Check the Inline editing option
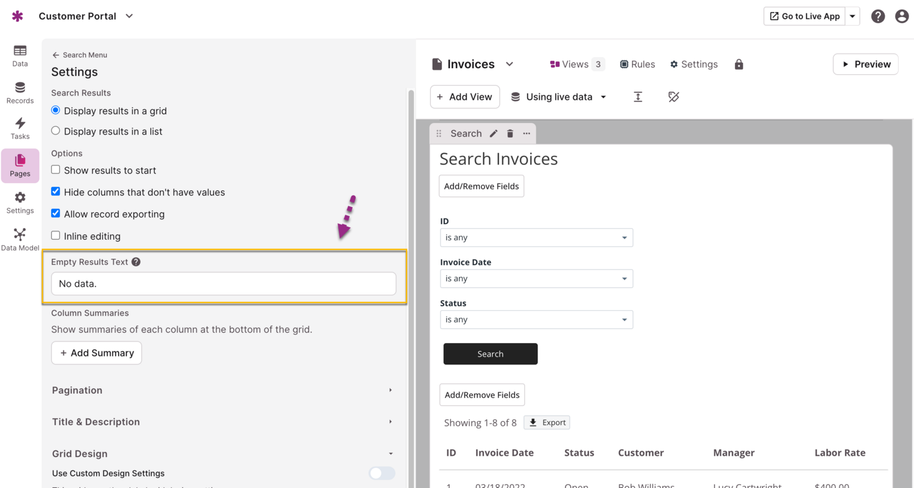The width and height of the screenshot is (914, 488). (55, 236)
